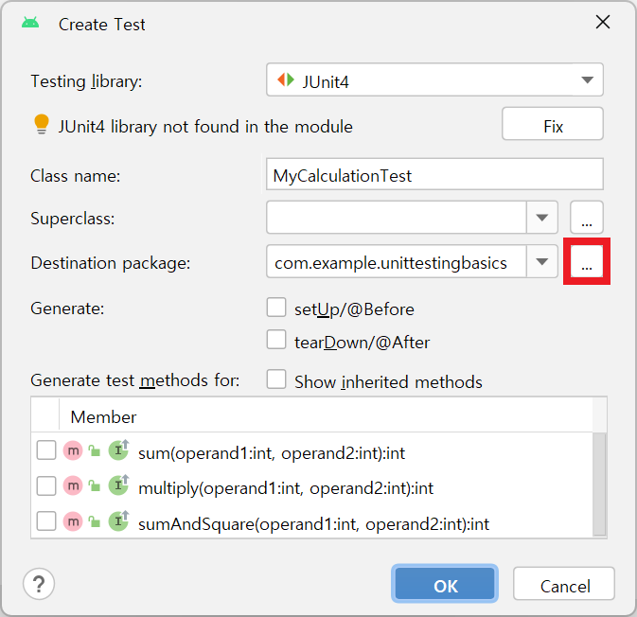Expand the Superclass dropdown arrow
Image resolution: width=637 pixels, height=617 pixels.
pos(542,218)
